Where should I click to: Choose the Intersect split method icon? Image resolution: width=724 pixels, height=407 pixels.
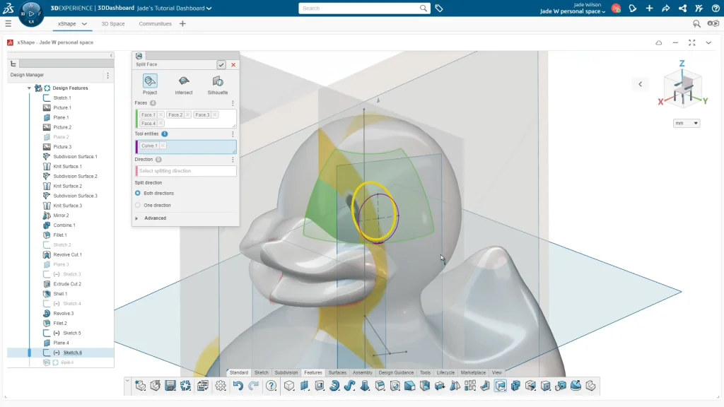pos(184,81)
